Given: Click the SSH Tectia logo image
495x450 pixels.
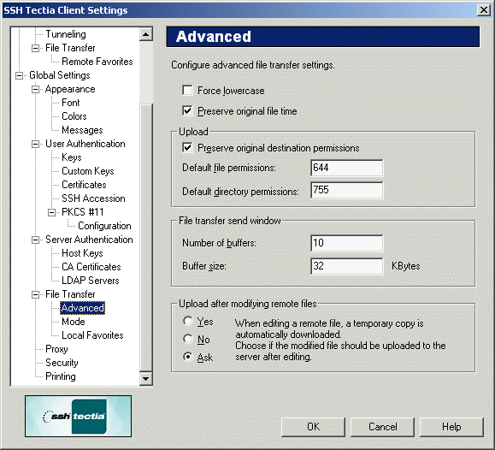Looking at the screenshot, I should click(79, 416).
